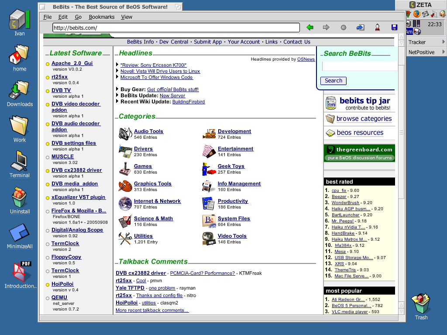Viewport: 447px width, 335px height.
Task: Open the File menu
Action: 47,17
